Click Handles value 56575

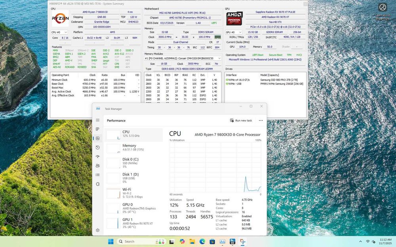(x=207, y=217)
